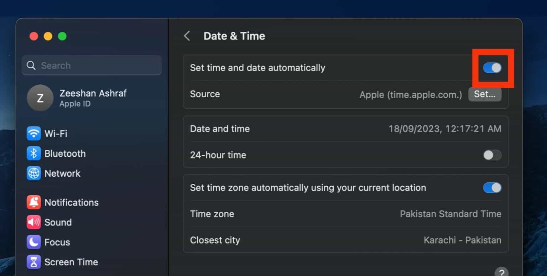Open Screen Time via the hourglass icon
Image resolution: width=547 pixels, height=276 pixels.
click(x=34, y=262)
